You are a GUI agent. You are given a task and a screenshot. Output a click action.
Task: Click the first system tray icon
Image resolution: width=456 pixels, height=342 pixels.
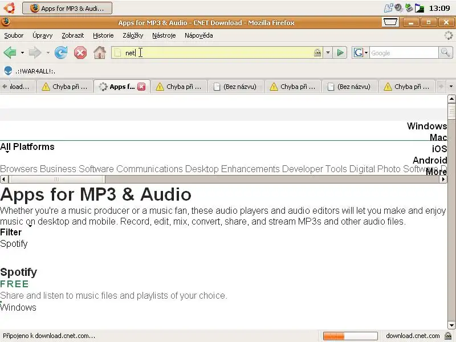pyautogui.click(x=388, y=8)
